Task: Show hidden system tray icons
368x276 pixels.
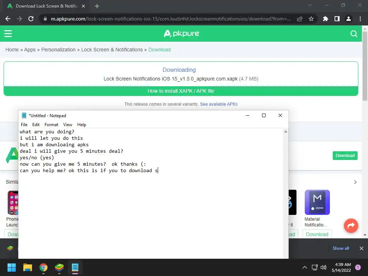Action: coord(304,267)
